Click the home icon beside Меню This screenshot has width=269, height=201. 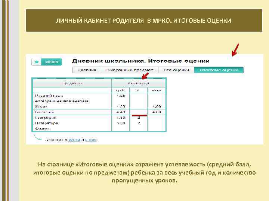[36, 62]
